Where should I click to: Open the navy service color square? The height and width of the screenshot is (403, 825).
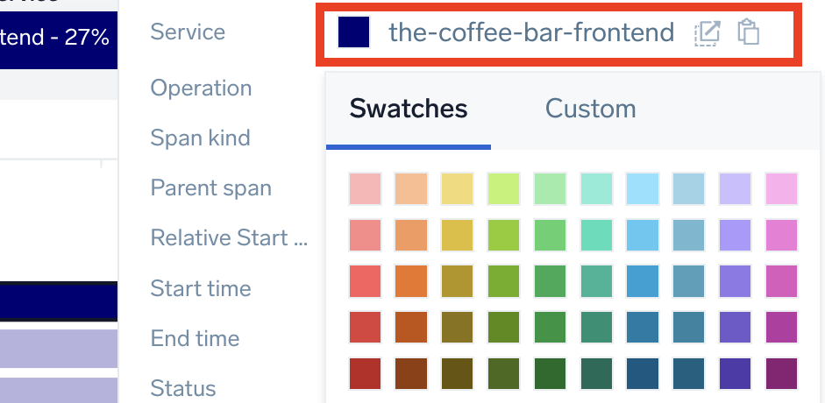point(353,33)
